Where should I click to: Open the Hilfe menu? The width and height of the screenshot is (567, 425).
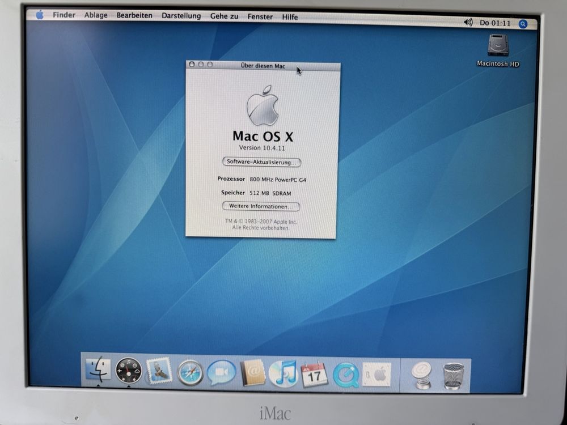[290, 17]
